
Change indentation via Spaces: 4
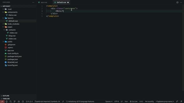(109, 102)
